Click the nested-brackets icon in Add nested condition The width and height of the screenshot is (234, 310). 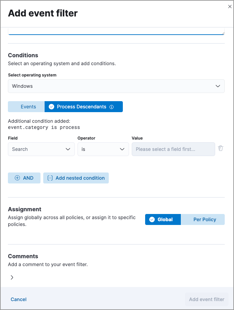50,178
